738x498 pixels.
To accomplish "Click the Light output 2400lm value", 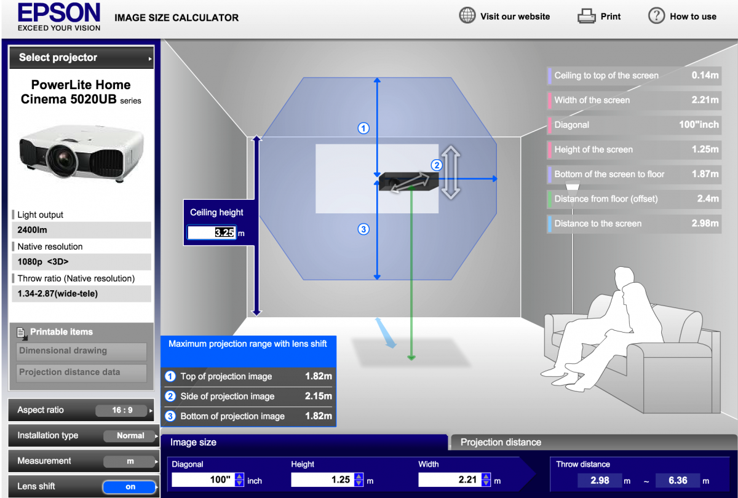I will (81, 230).
